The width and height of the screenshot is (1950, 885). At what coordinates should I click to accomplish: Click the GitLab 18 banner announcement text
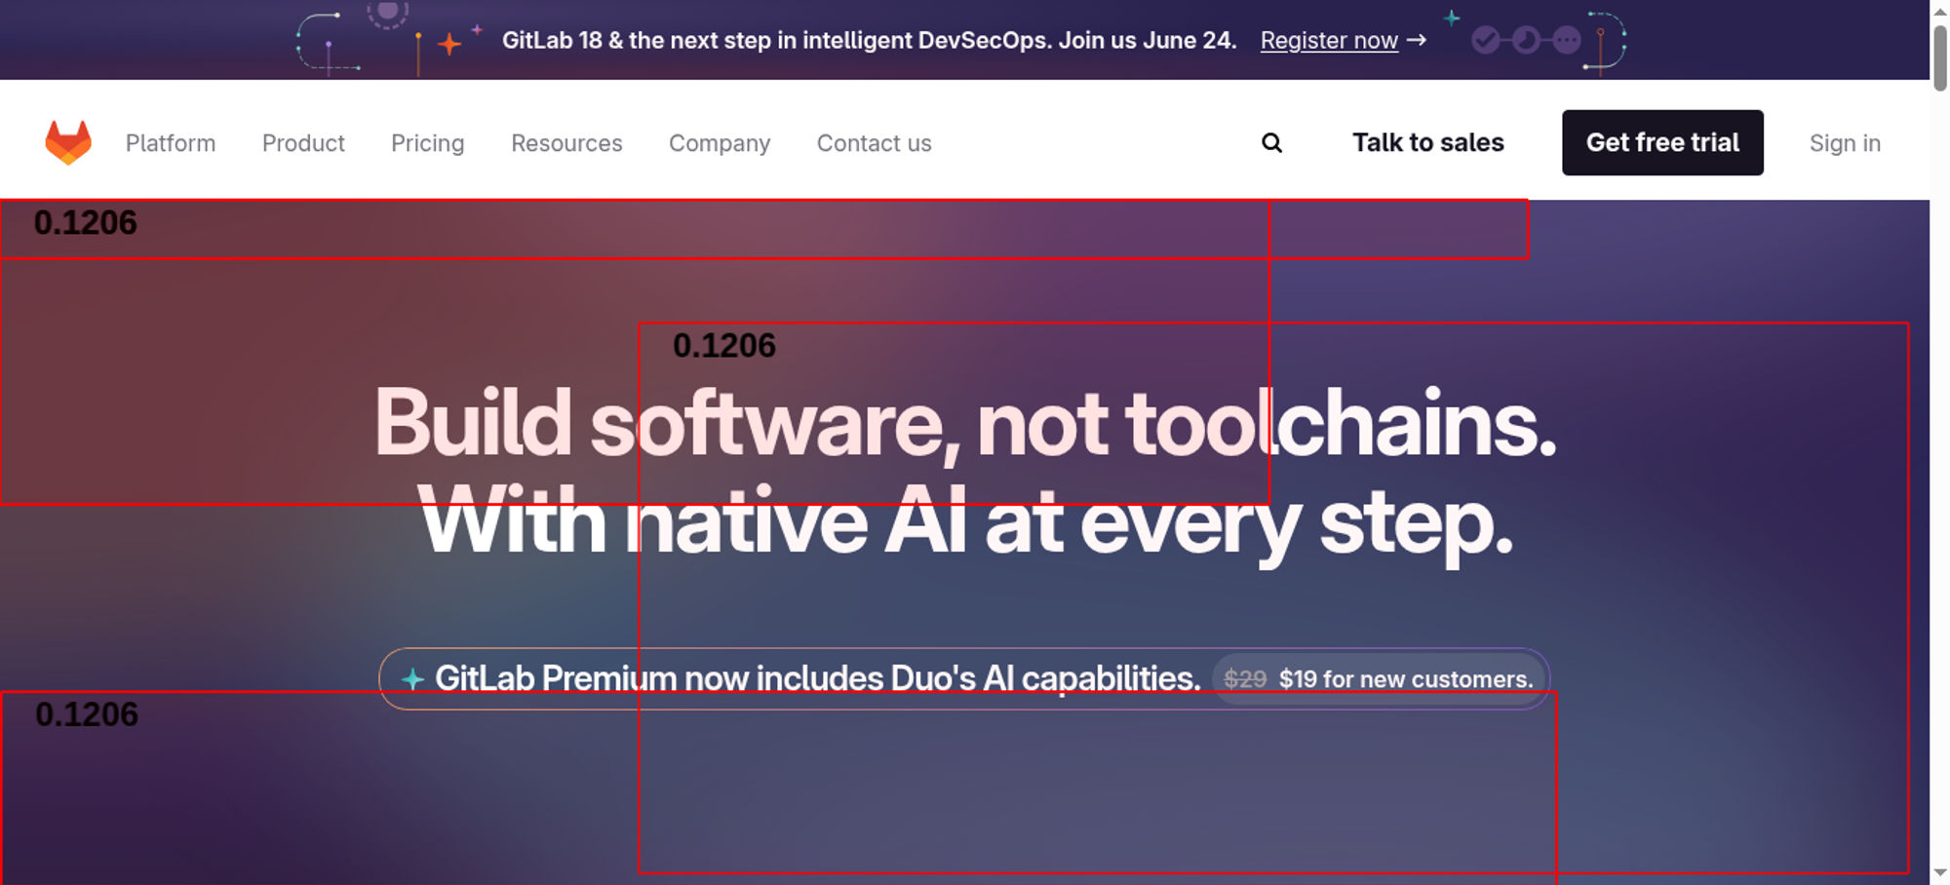tap(869, 40)
